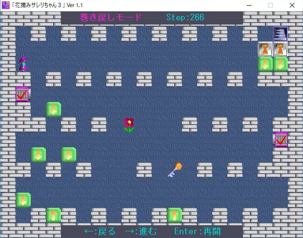Click the down-arrow block in lower-left corner
The image size is (303, 238).
(23, 200)
